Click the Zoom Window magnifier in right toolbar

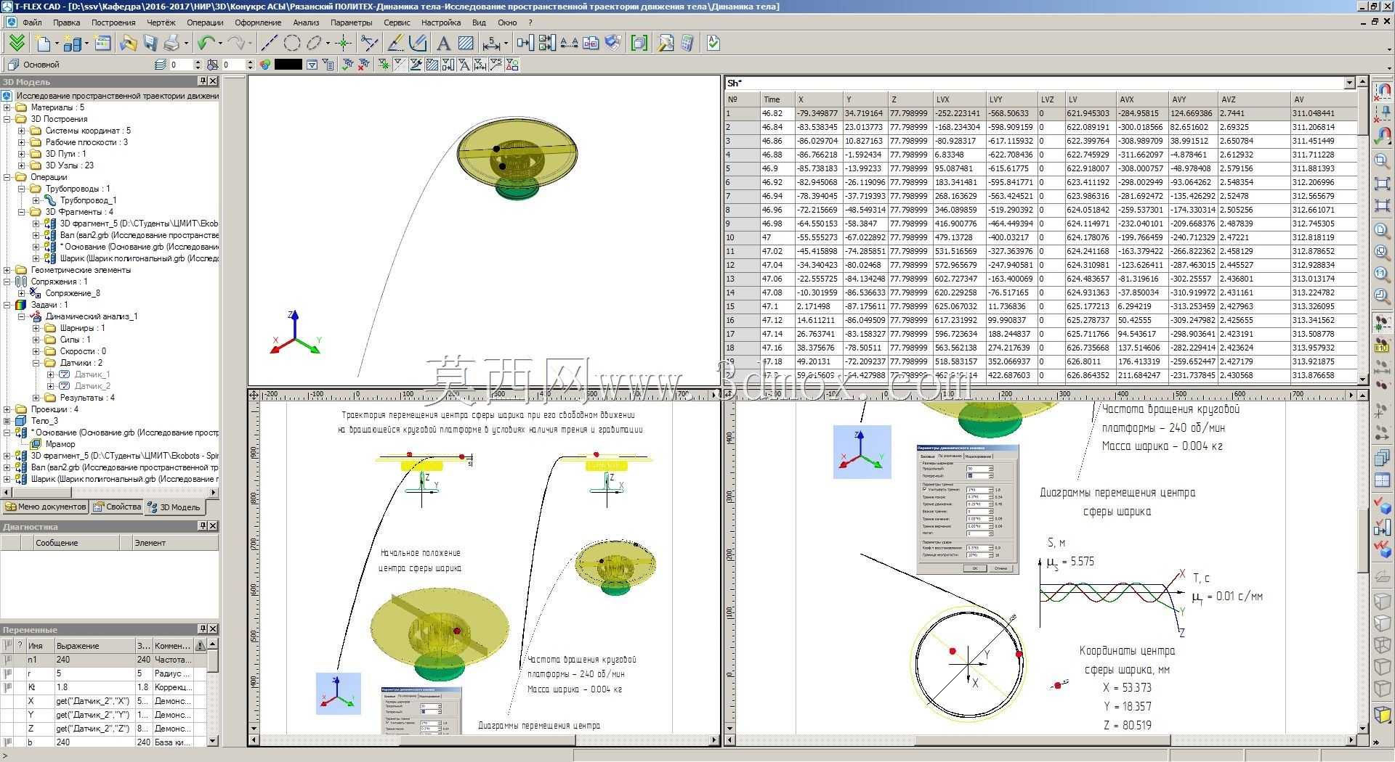[x=1382, y=161]
